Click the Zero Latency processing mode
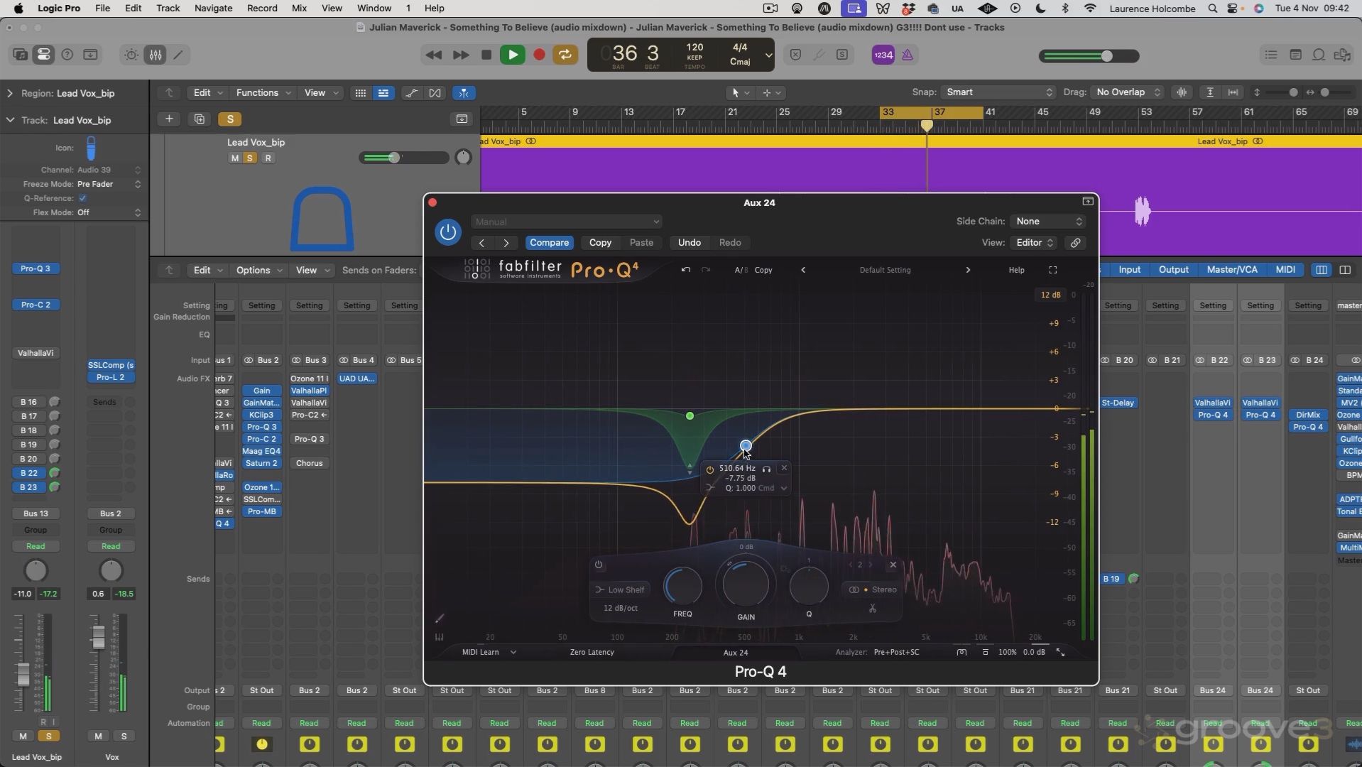This screenshot has width=1362, height=767. pyautogui.click(x=592, y=653)
